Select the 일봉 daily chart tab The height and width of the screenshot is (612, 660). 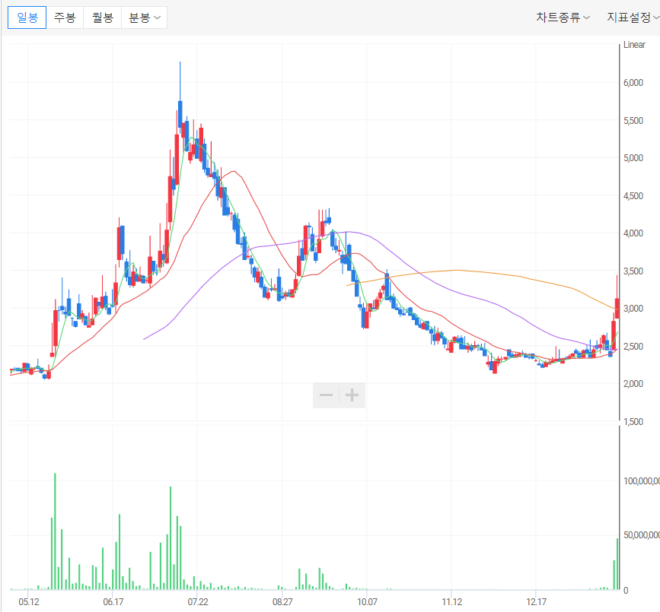pyautogui.click(x=27, y=17)
